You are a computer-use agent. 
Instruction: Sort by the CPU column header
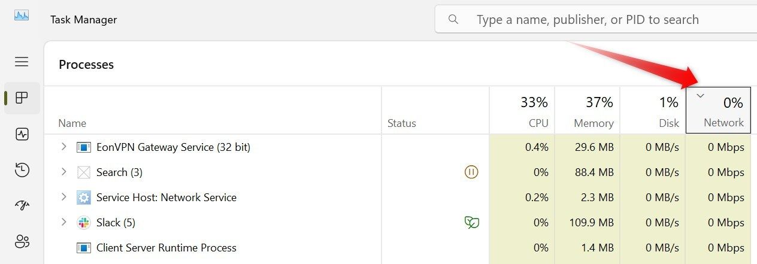tap(522, 110)
